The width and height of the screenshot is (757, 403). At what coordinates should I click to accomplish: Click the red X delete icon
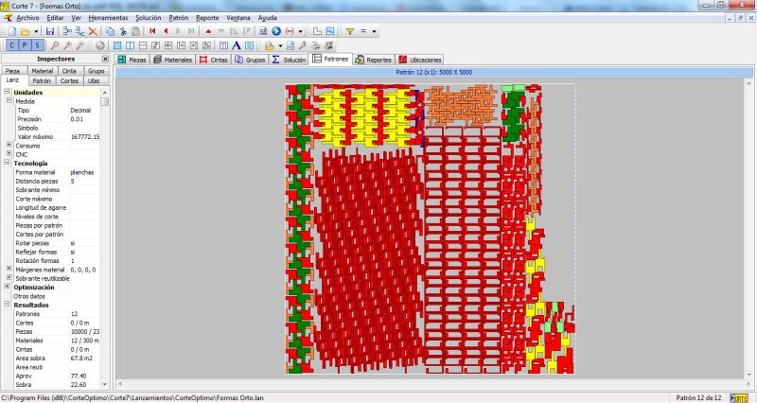coord(92,31)
